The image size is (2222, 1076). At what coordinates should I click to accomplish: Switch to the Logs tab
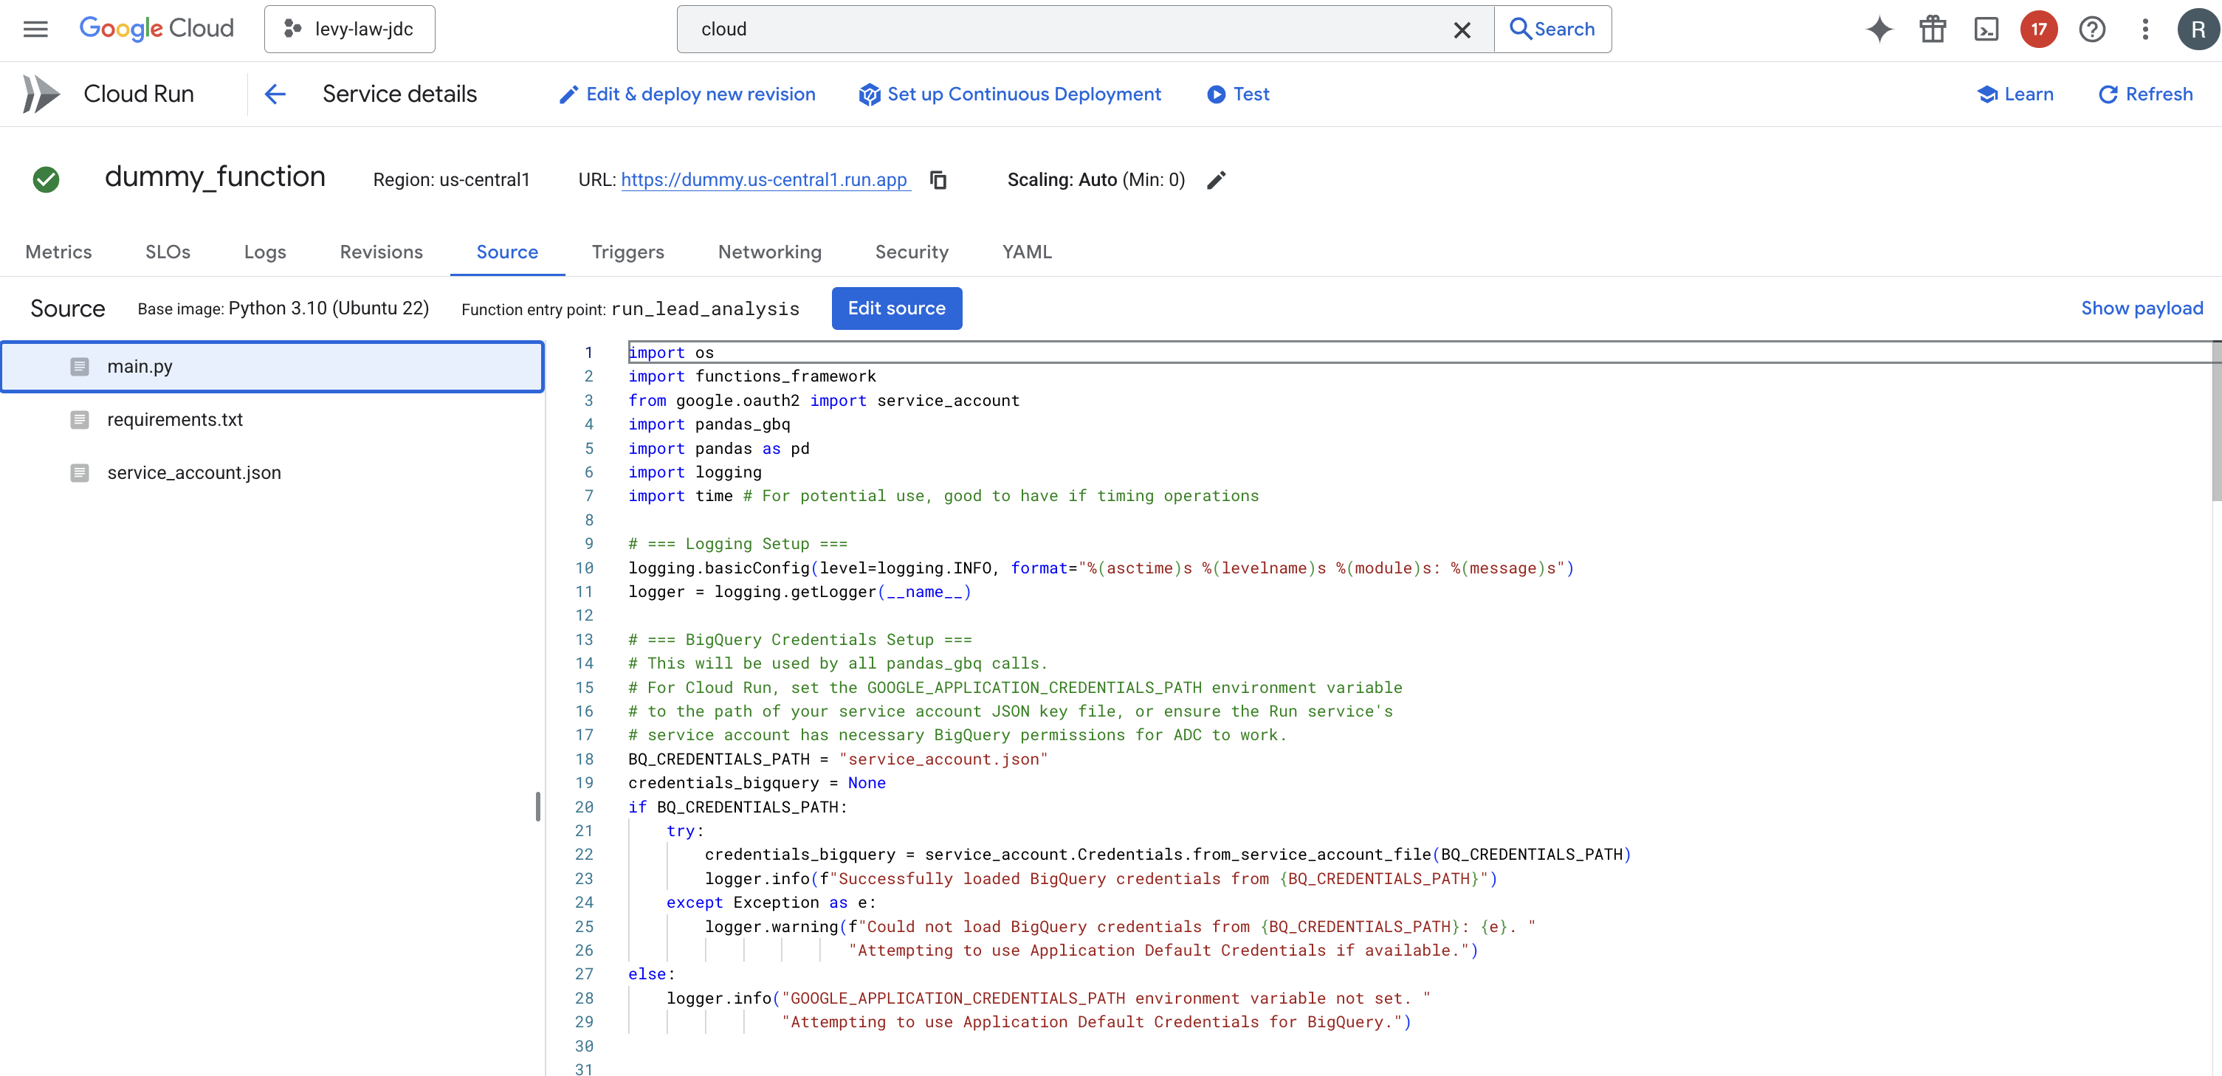tap(265, 252)
